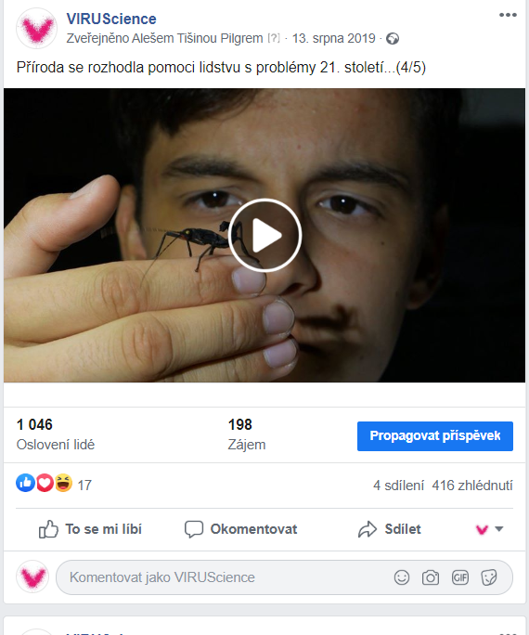Click the Propagovat příspěvek button
The image size is (529, 635).
click(435, 436)
